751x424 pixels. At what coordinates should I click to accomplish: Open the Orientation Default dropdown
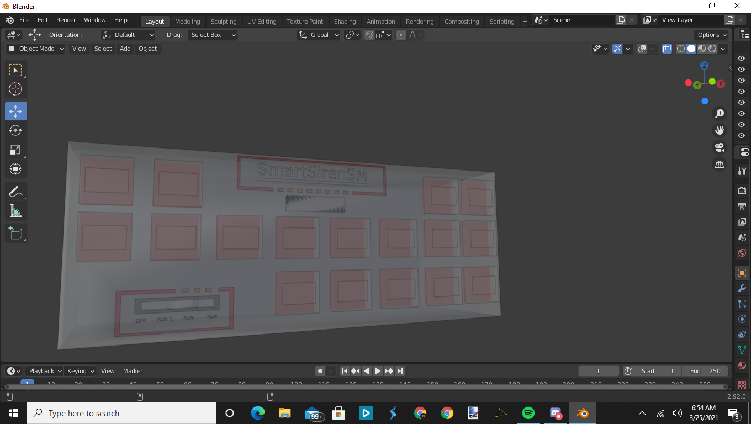128,35
